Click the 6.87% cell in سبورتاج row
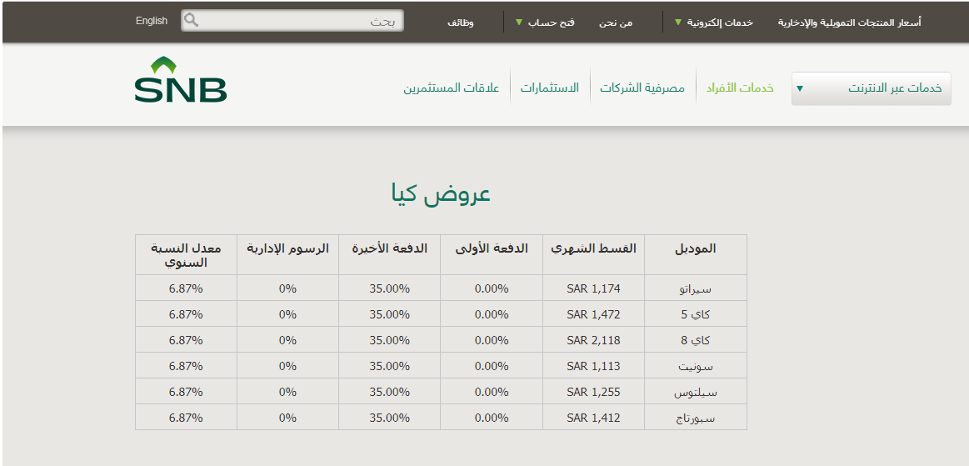969x466 pixels. 186,418
